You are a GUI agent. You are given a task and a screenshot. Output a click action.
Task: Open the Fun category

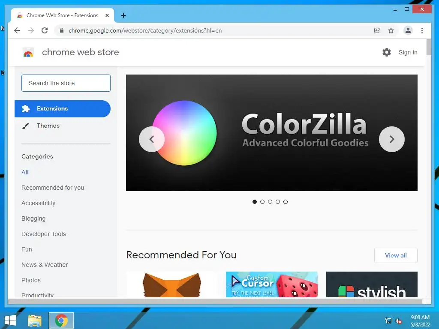pos(27,249)
